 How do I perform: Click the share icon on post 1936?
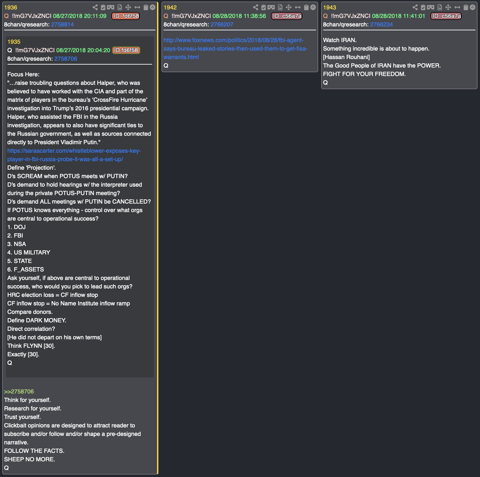[95, 7]
